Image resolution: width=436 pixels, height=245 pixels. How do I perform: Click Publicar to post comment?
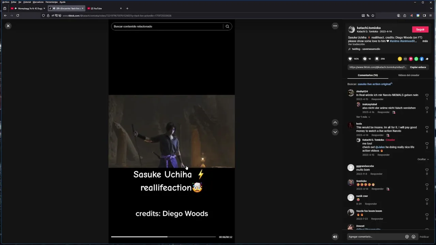point(424,237)
